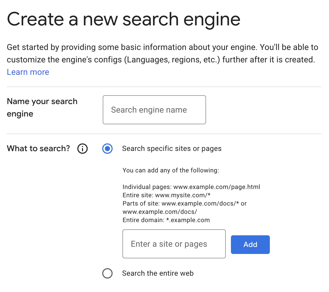This screenshot has width=329, height=292.
Task: Select the Search specific sites or pages radio
Action: pos(107,149)
